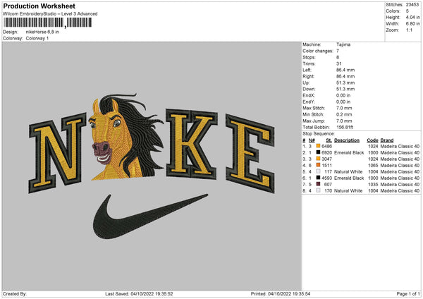Click the 'N#' column header

click(312, 140)
